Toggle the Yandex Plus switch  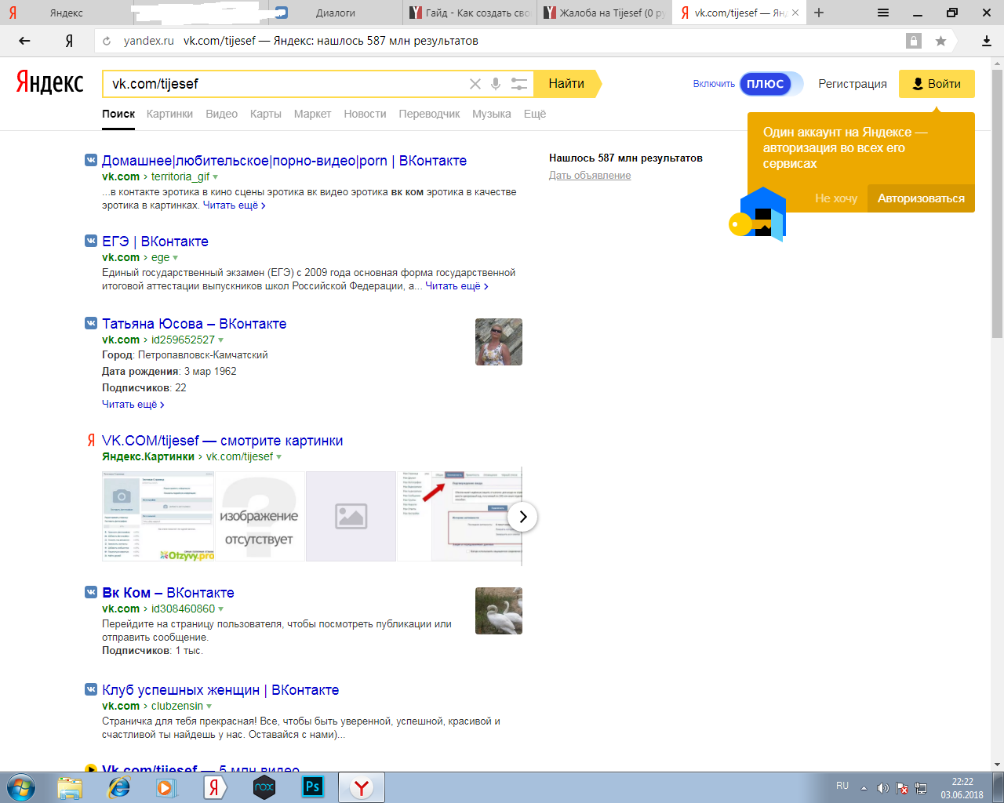[772, 84]
